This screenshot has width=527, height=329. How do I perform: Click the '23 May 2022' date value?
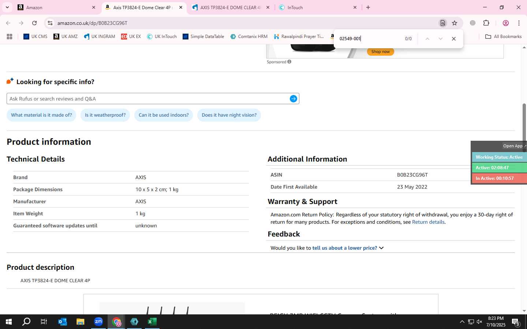point(412,187)
